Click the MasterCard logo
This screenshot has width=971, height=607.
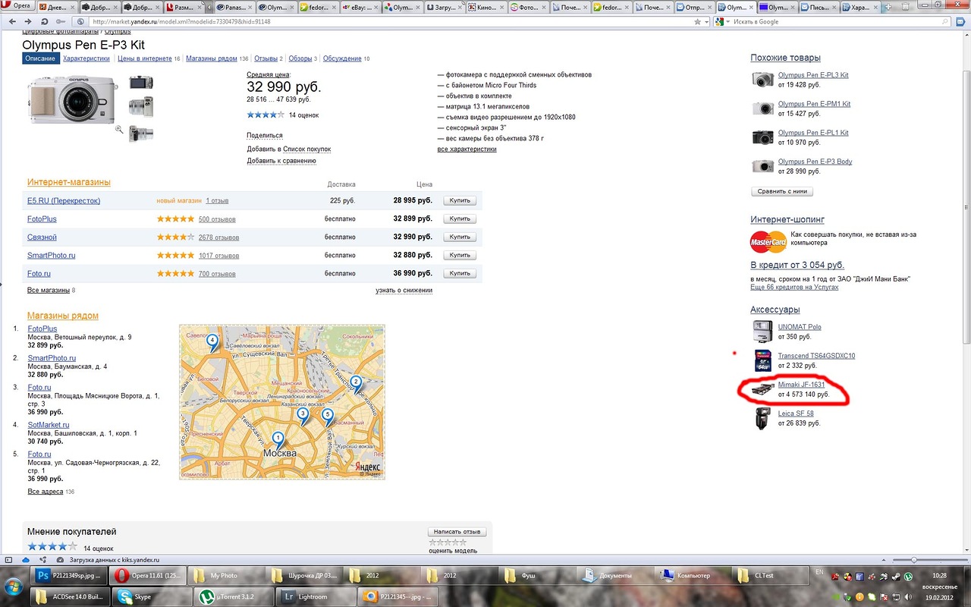[768, 242]
